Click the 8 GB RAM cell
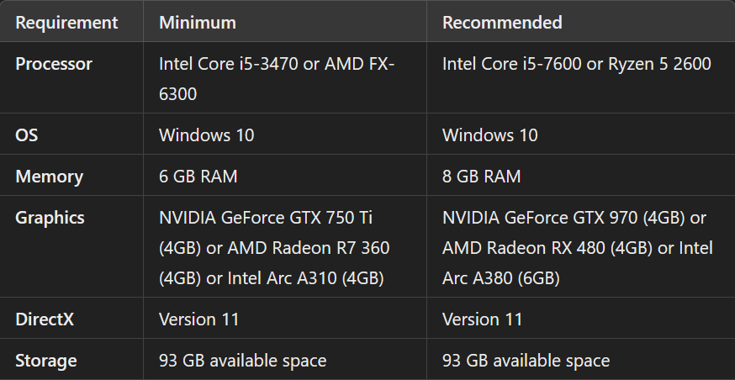Screen dimensions: 735x380 pos(481,177)
